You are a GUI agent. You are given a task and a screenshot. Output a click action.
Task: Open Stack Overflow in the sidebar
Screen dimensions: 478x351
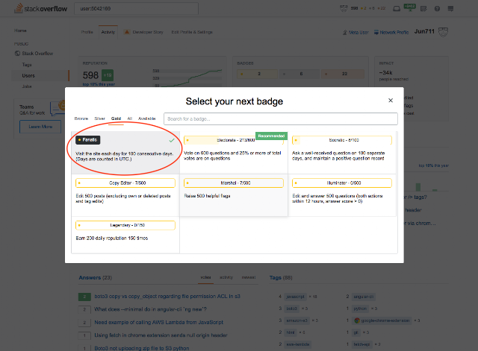pyautogui.click(x=37, y=53)
